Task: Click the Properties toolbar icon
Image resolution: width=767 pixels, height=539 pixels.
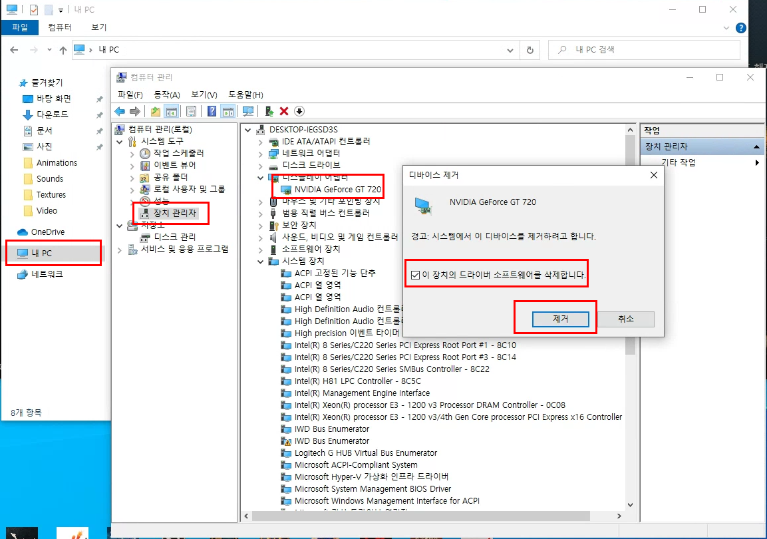Action: pos(191,110)
